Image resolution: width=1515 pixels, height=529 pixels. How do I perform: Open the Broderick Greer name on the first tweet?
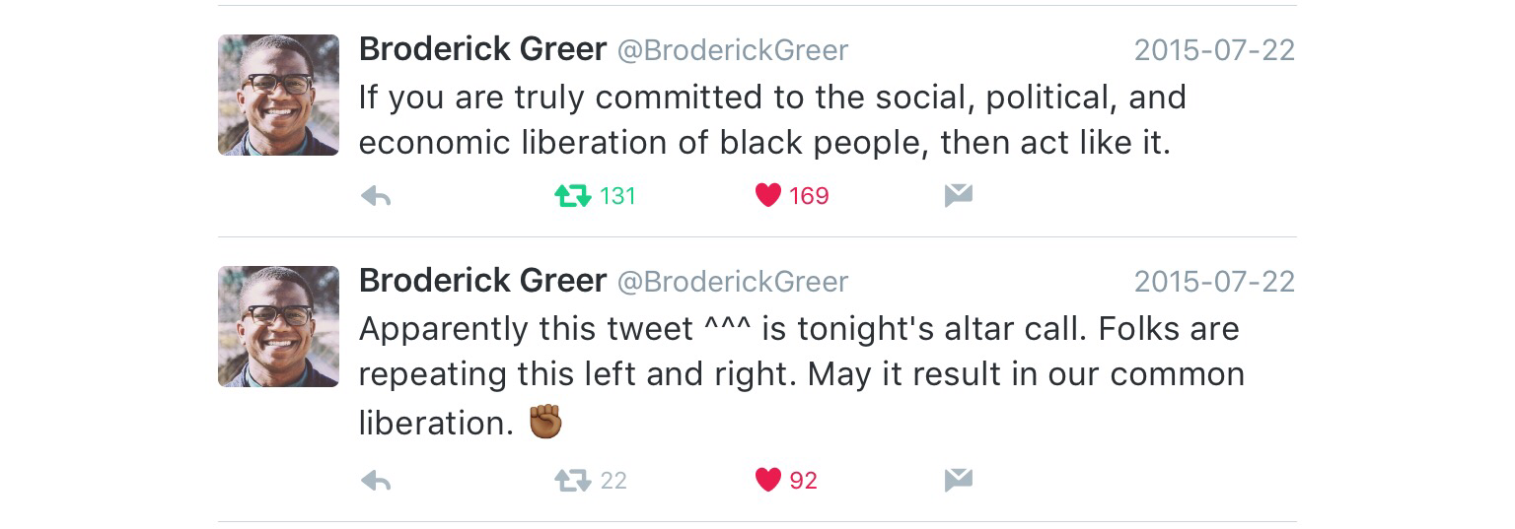tap(482, 49)
